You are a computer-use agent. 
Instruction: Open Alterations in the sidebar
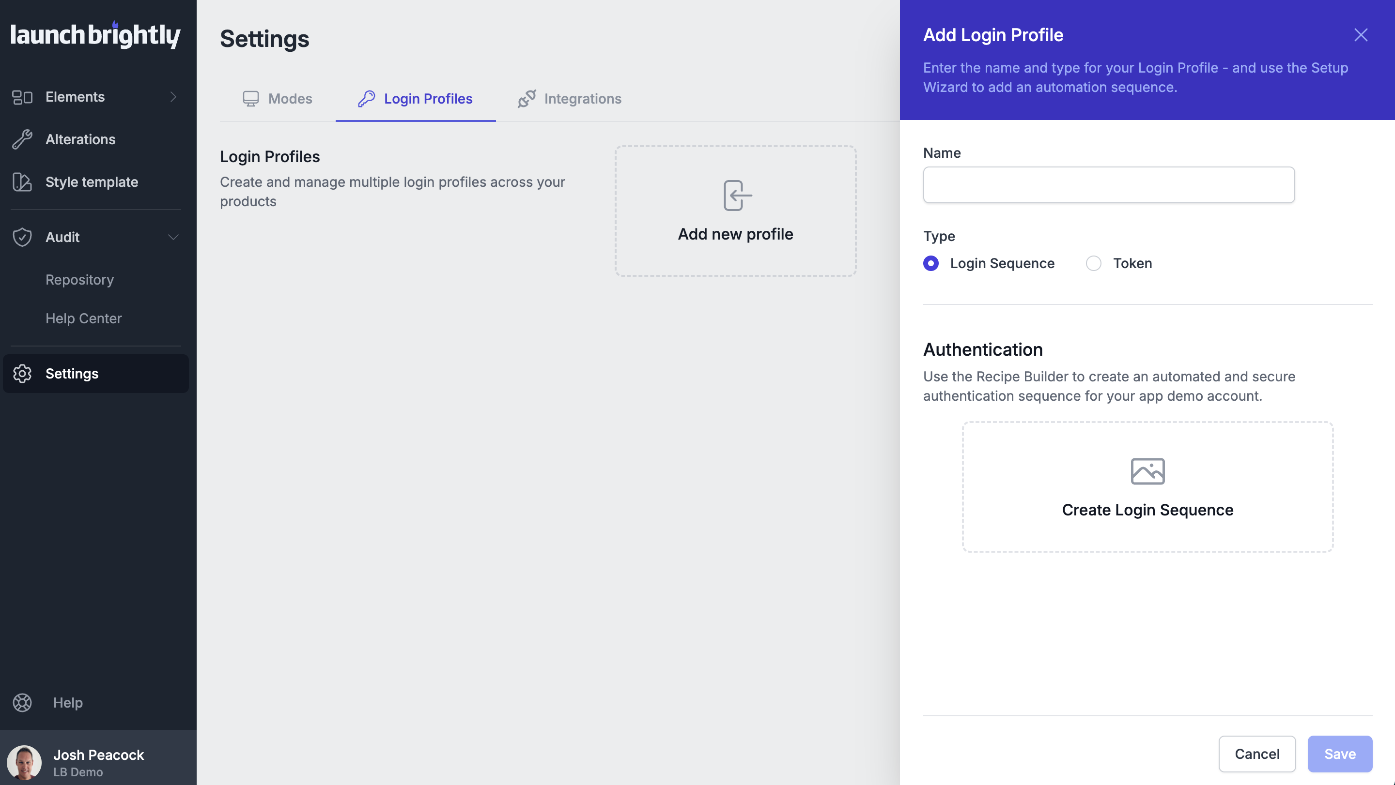[x=96, y=139]
